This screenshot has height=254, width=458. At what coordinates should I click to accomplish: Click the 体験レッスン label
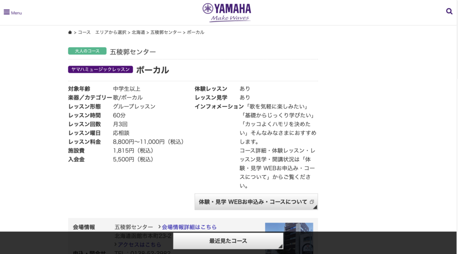(x=211, y=89)
